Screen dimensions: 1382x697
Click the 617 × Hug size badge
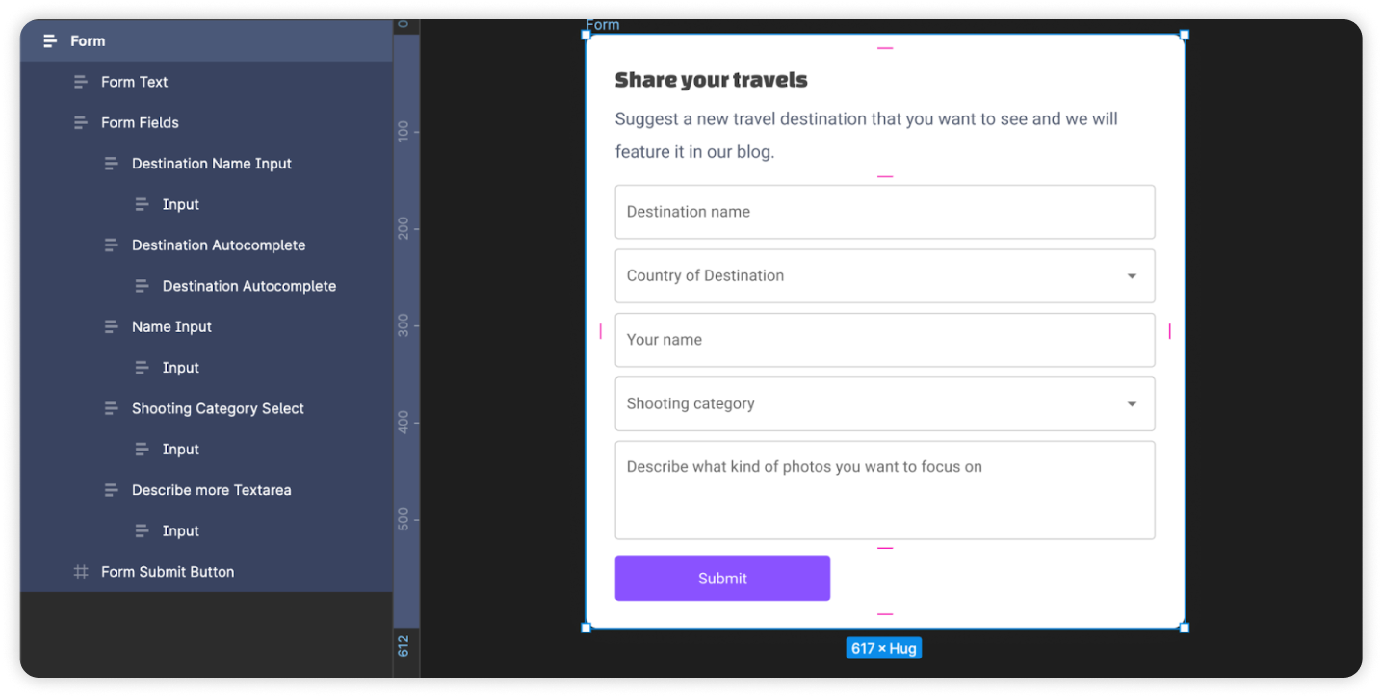(883, 647)
